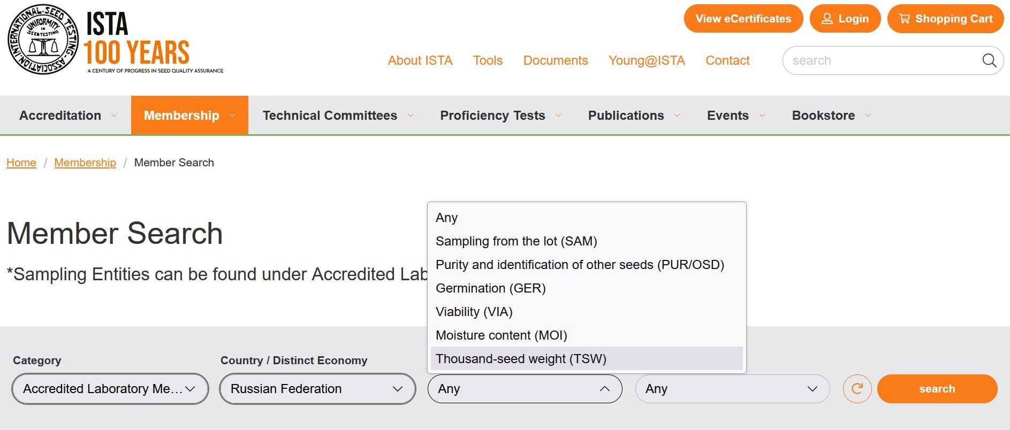Screen dimensions: 1010x430
Task: Follow the Membership breadcrumb link
Action: 85,163
